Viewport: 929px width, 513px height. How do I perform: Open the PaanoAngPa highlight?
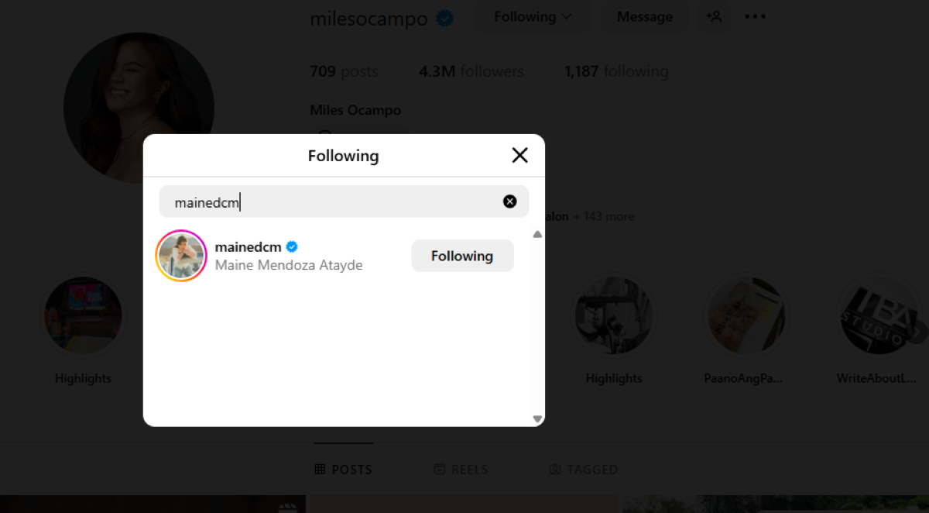(x=746, y=315)
